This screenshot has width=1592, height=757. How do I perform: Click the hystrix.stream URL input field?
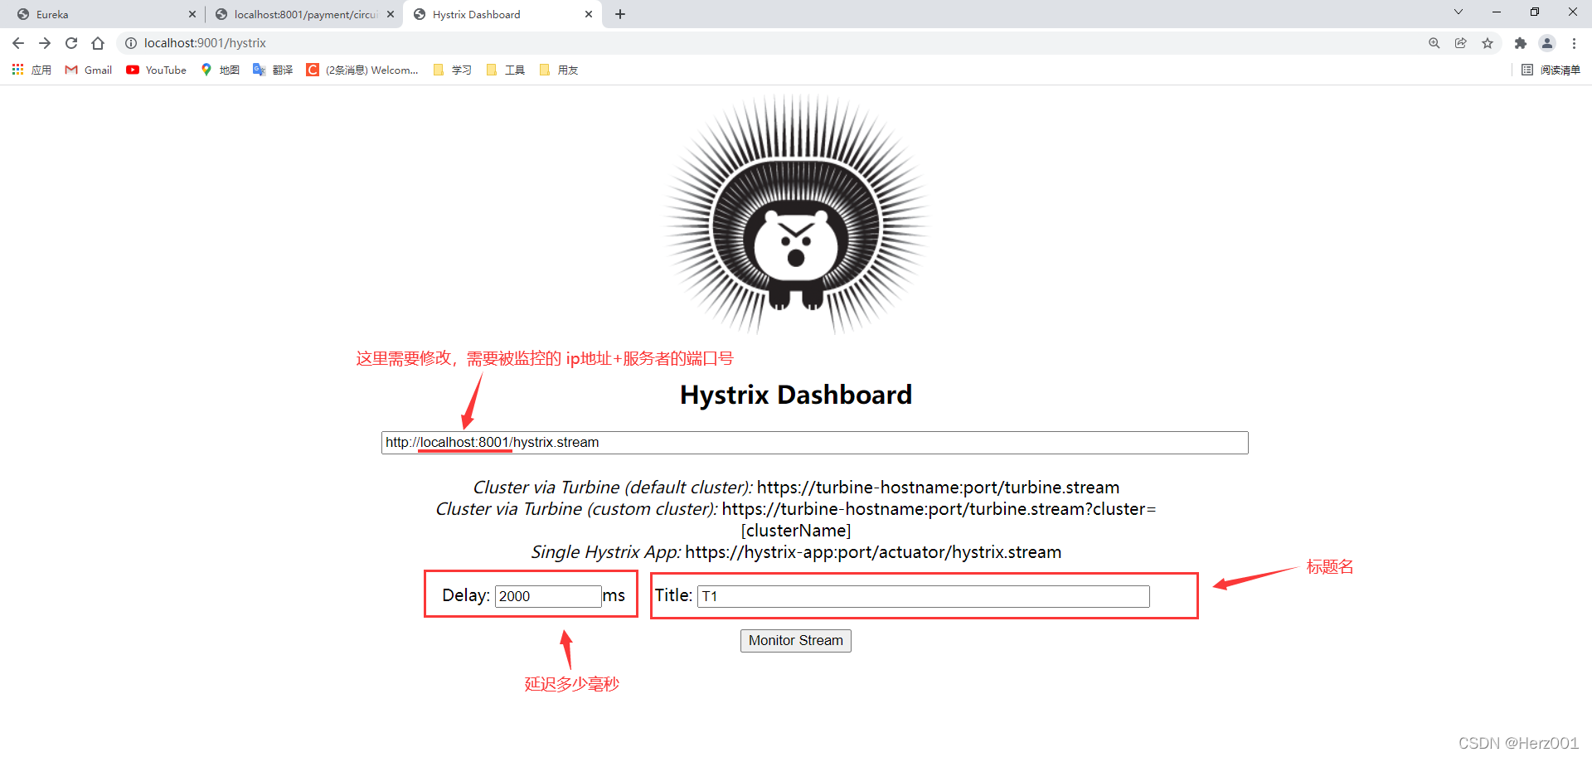coord(814,443)
